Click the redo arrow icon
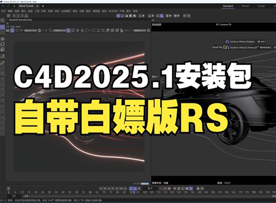This screenshot has width=276, height=203. click(x=8, y=6)
